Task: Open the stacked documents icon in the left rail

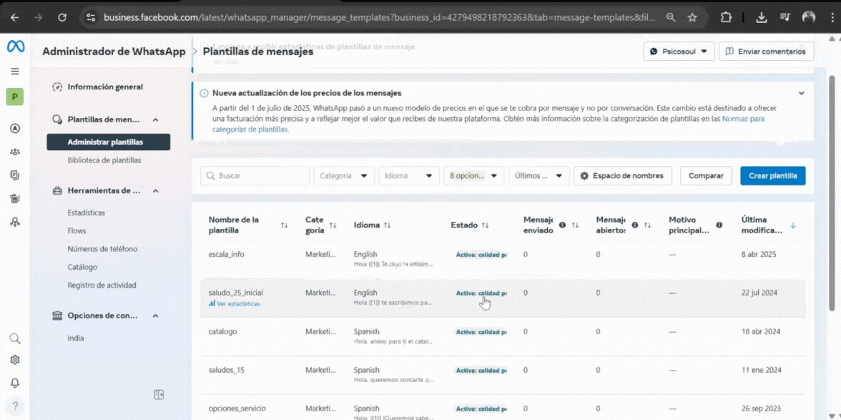Action: click(x=15, y=175)
